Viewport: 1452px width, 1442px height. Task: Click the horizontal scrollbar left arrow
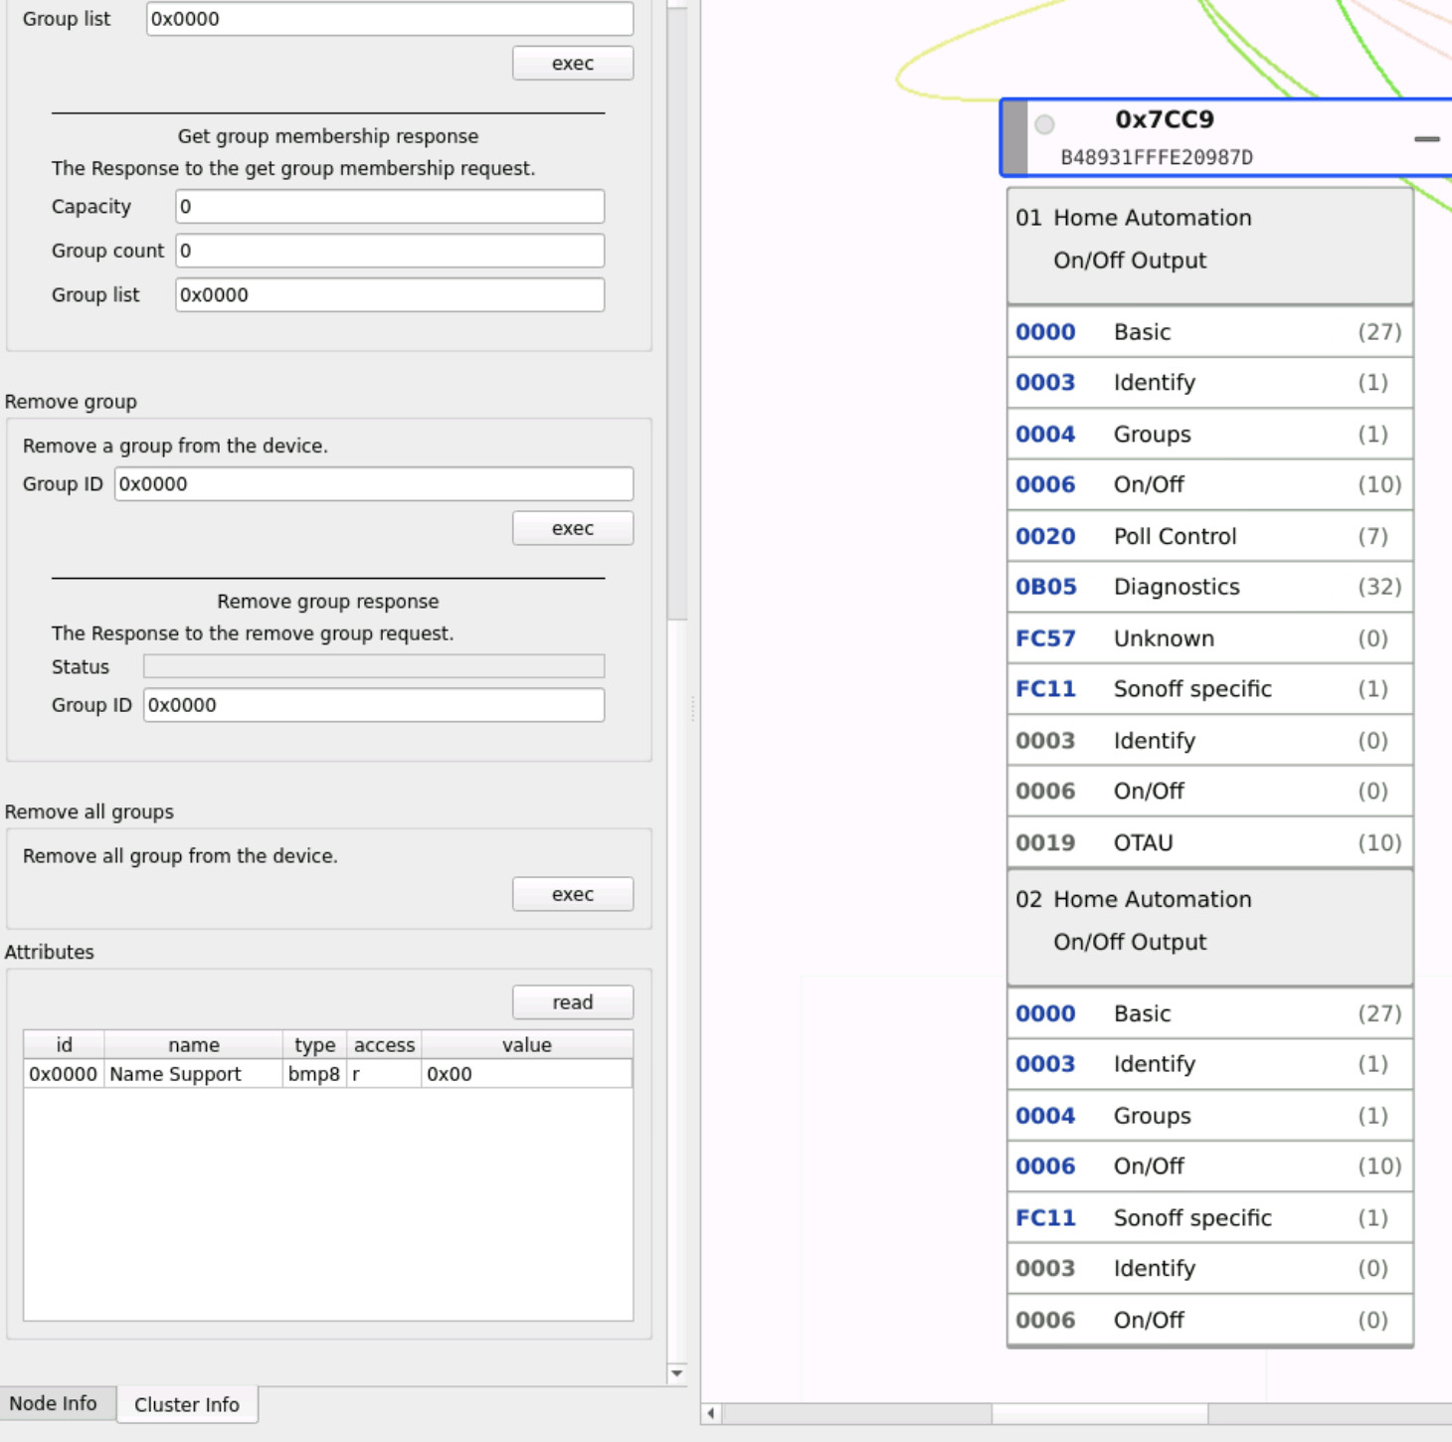pos(711,1413)
